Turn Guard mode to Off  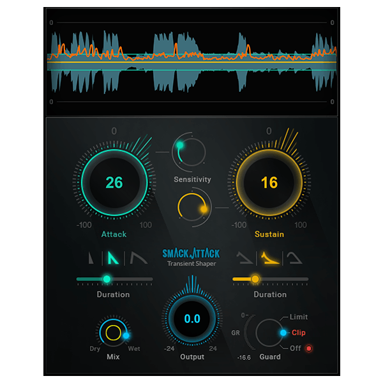(x=296, y=348)
